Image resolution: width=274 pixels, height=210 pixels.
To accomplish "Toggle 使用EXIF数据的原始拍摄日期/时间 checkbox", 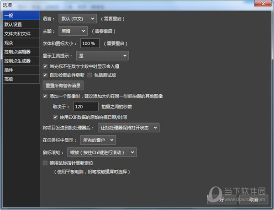I will [x=55, y=117].
